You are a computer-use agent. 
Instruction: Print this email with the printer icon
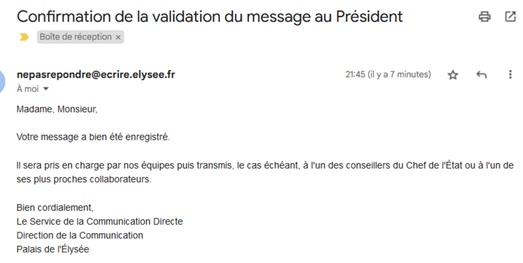click(x=484, y=17)
